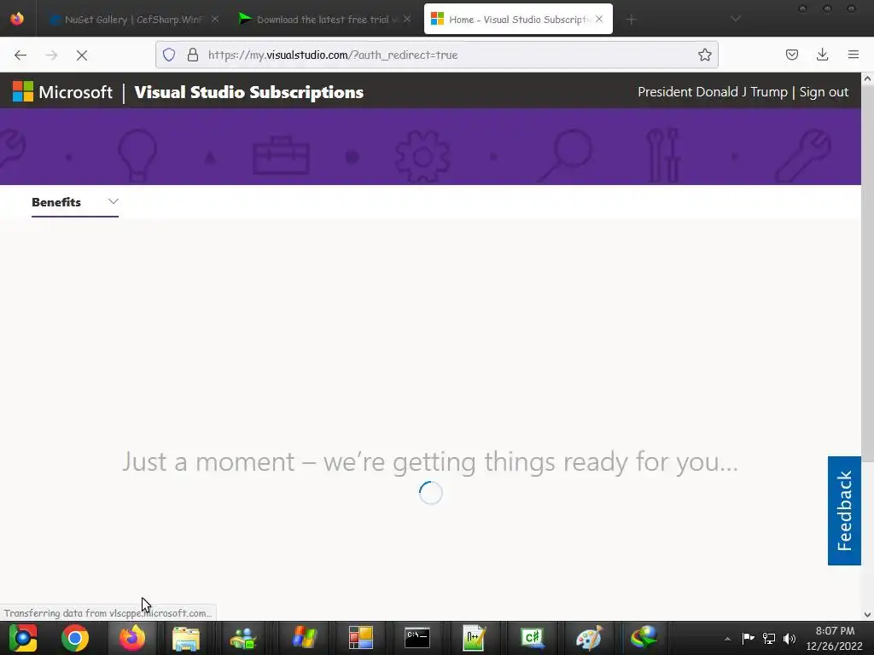Open tracking protection shield info

pyautogui.click(x=169, y=55)
